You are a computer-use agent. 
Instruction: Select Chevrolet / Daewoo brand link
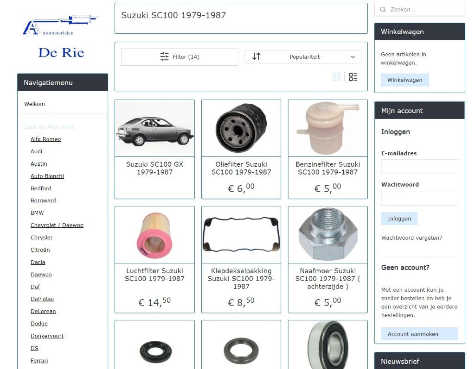(x=57, y=225)
